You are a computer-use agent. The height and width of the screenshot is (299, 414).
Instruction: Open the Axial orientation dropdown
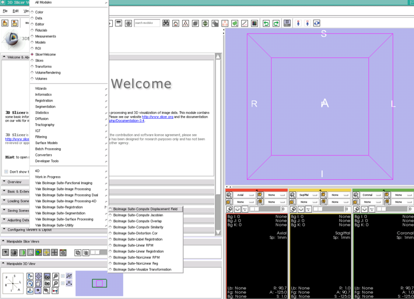[x=244, y=195]
